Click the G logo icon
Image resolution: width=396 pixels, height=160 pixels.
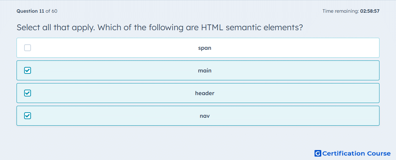(318, 153)
